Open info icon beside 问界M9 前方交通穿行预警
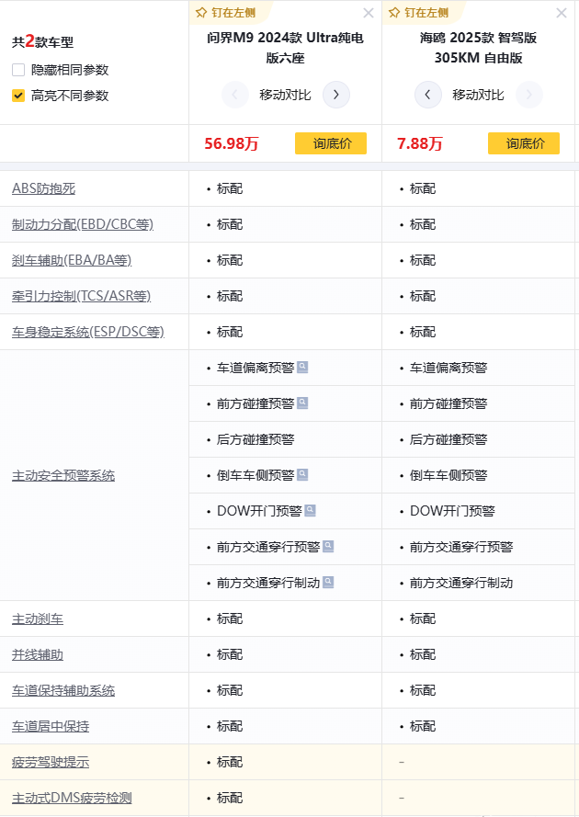This screenshot has width=579, height=817. [328, 547]
